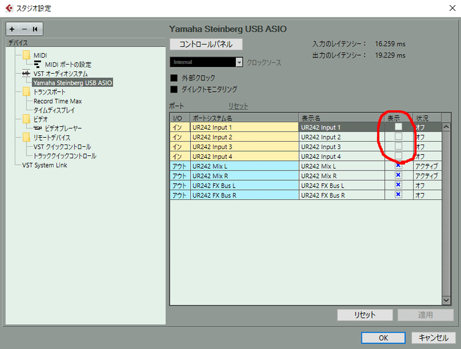The width and height of the screenshot is (461, 349).
Task: Select MIDI ポートの設定 in device tree
Action: click(68, 65)
